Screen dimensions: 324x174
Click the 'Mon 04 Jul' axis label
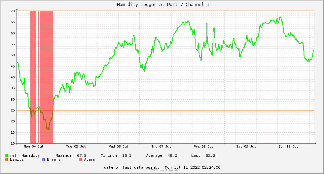[x=33, y=146]
